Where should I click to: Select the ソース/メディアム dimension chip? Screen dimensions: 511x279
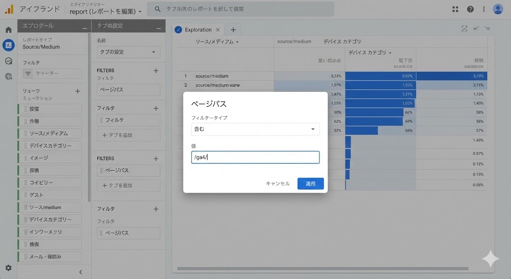tap(50, 133)
